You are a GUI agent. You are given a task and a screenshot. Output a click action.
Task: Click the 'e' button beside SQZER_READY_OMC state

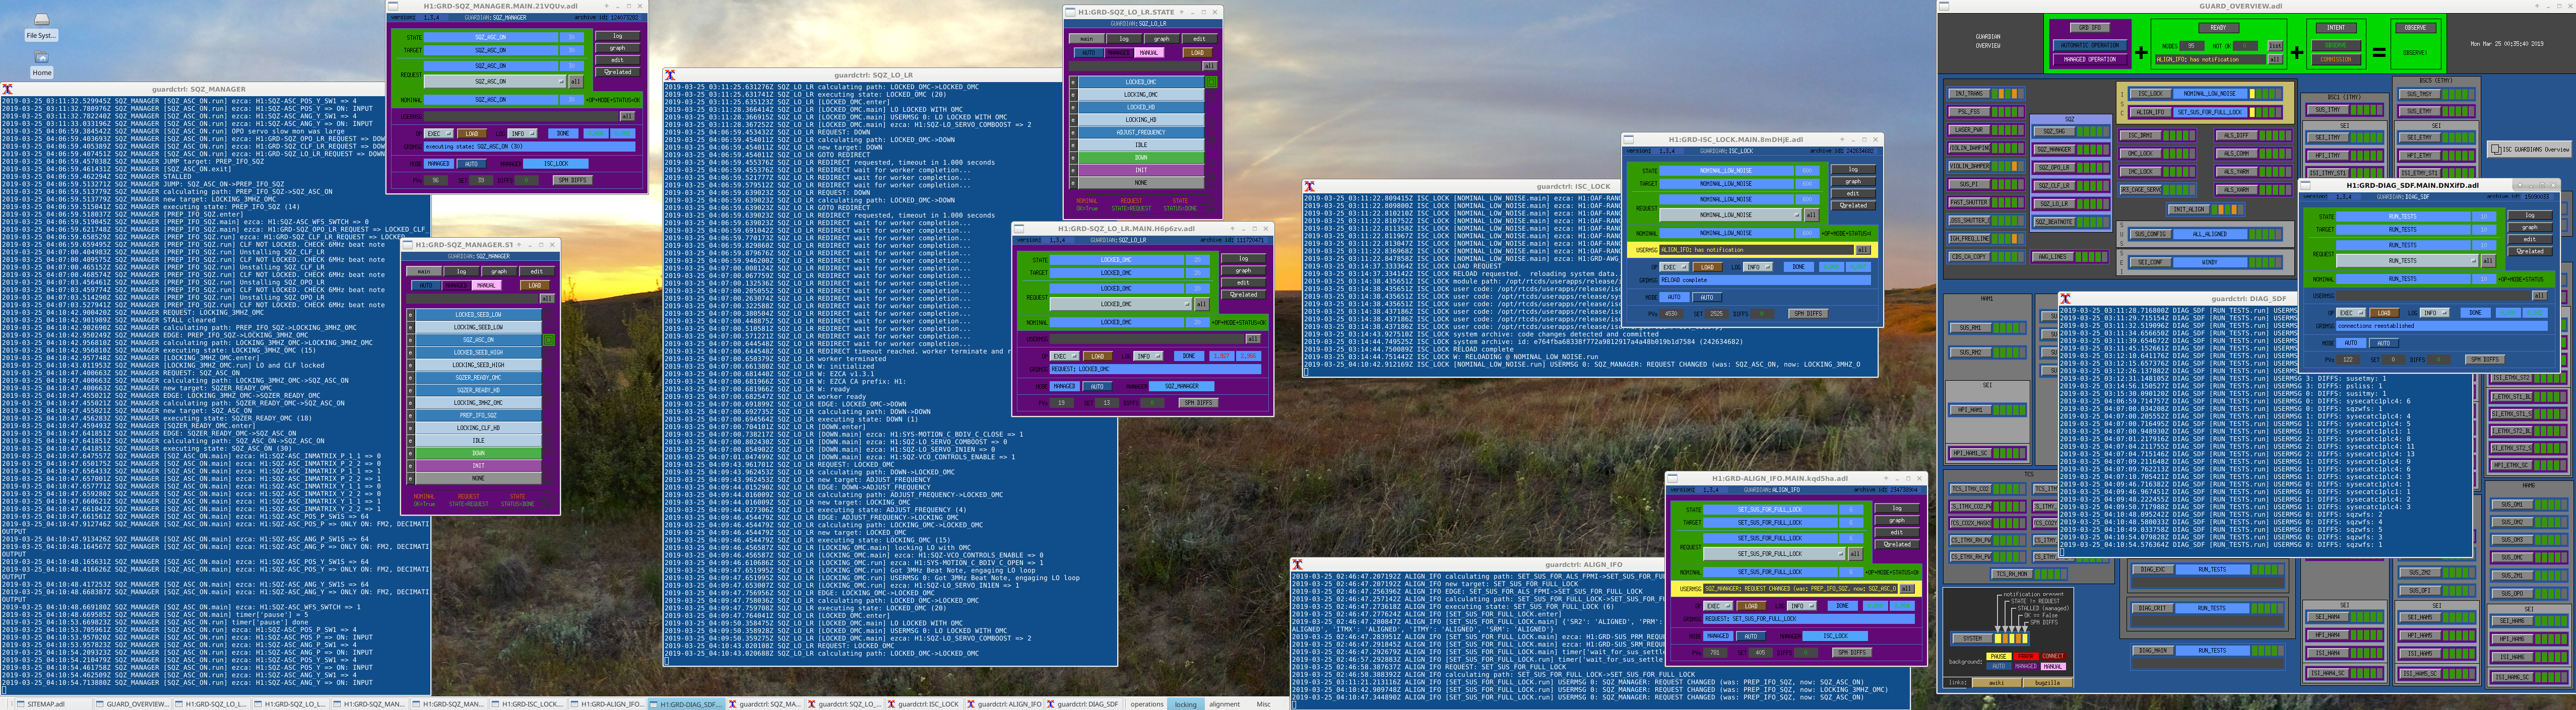[x=410, y=378]
